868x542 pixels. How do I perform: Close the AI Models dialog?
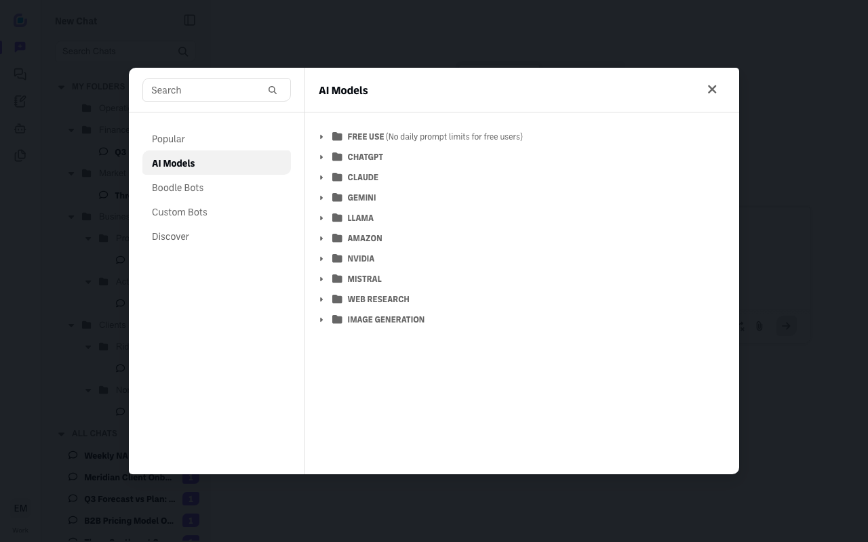pyautogui.click(x=712, y=89)
